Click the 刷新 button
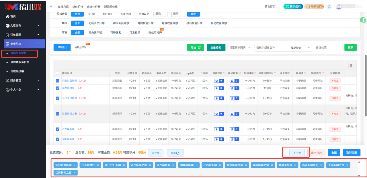 pos(175,153)
